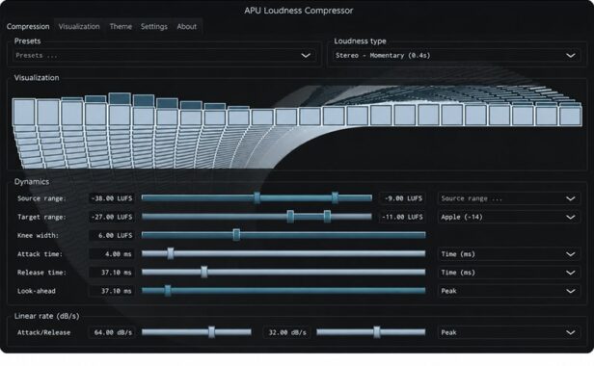This screenshot has height=366, width=594.
Task: Click the APU Loudness Compressor title
Action: [x=299, y=11]
